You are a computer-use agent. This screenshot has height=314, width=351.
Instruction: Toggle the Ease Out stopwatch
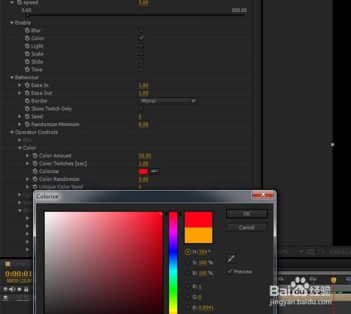(27, 93)
